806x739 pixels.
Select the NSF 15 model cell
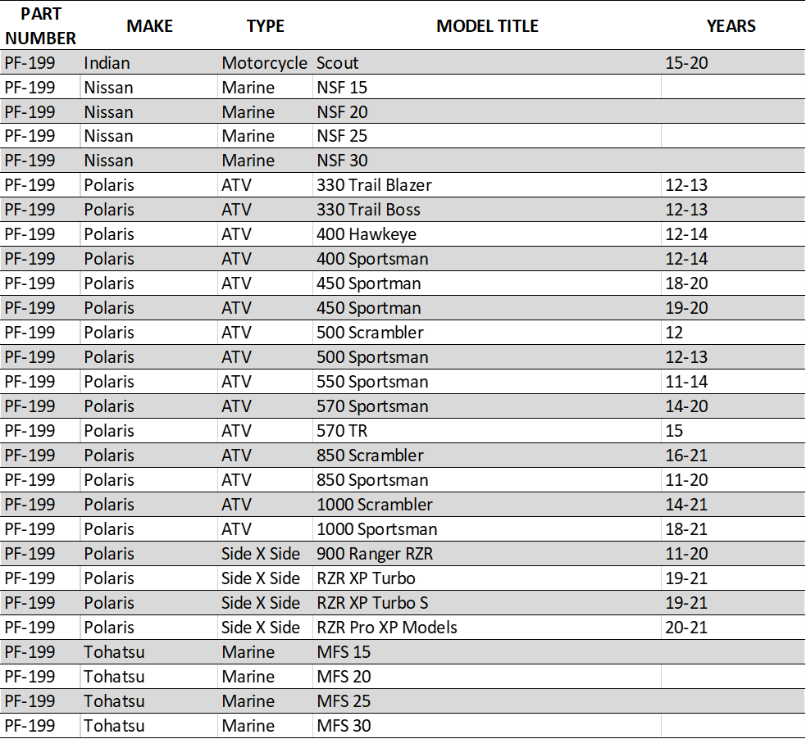point(487,88)
